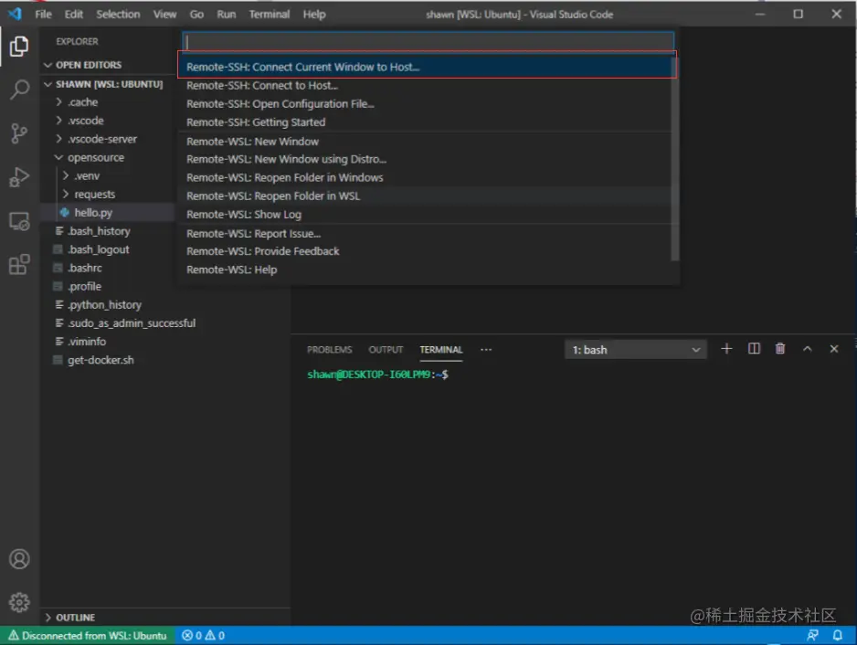Click "Disconnected from WSL: Ubuntu" status item
This screenshot has height=645, width=857.
tap(87, 635)
